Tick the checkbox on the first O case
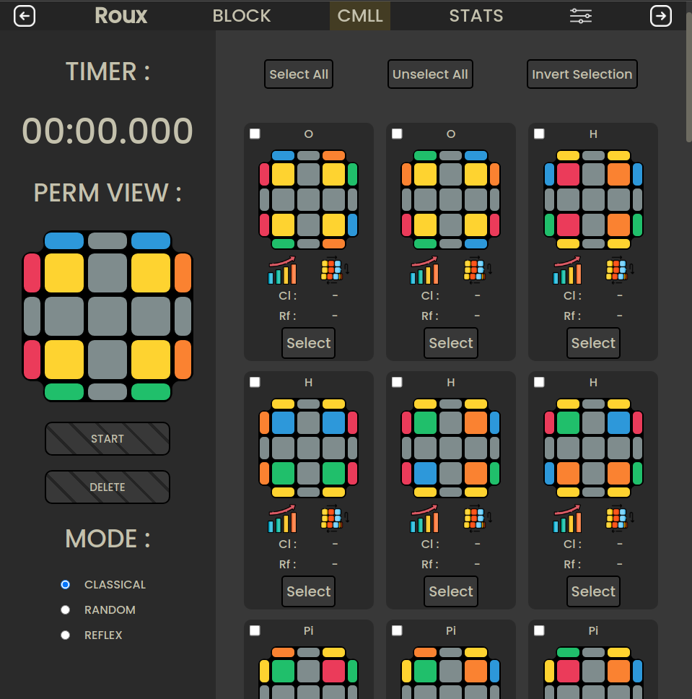This screenshot has width=692, height=699. point(255,134)
